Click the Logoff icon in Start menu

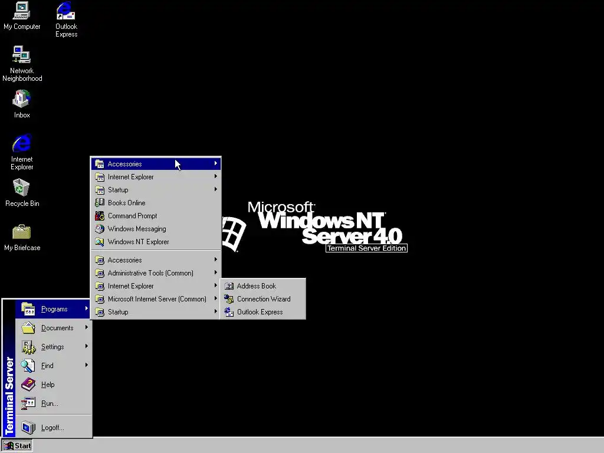(x=28, y=428)
